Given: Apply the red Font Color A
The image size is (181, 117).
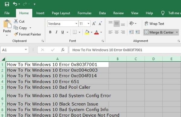Looking at the screenshot, I should [97, 32].
